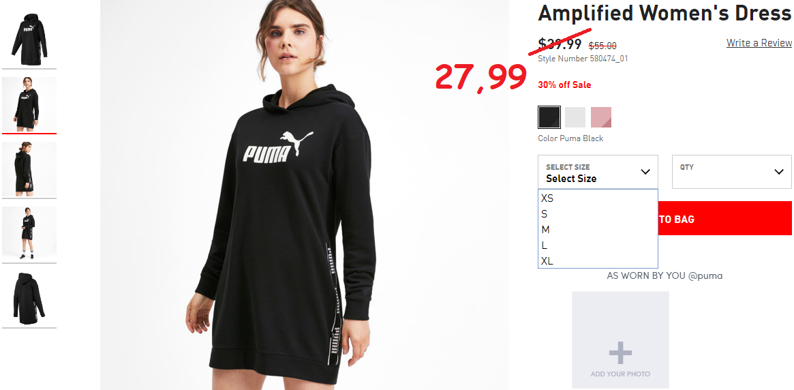The image size is (794, 390).
Task: Select the pink color swatch
Action: [601, 117]
